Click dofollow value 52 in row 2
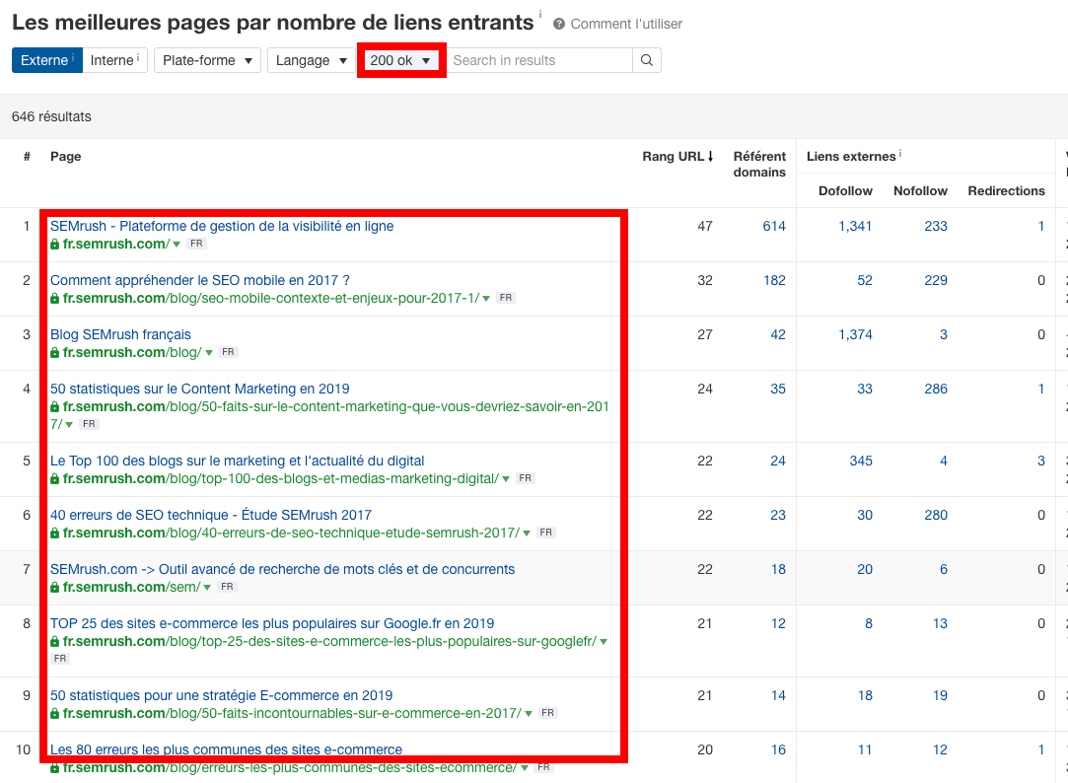 (x=864, y=280)
